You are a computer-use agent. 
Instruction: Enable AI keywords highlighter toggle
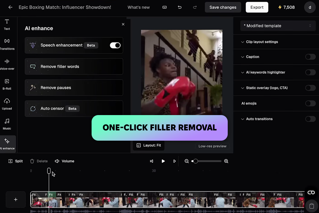click(311, 72)
